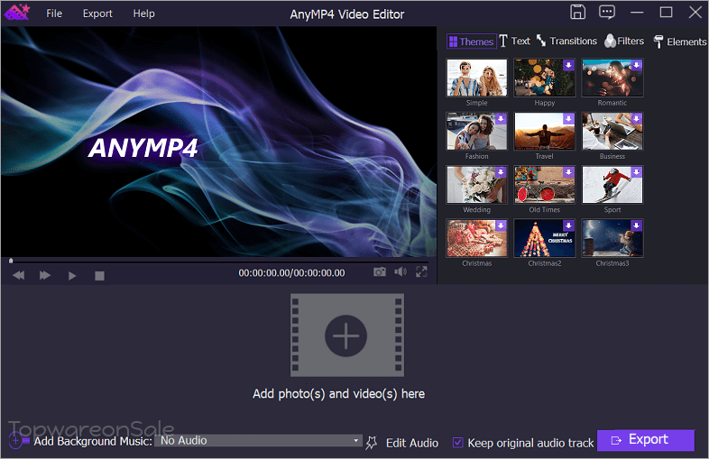
Task: Select the Christmas2 theme thumbnail
Action: pyautogui.click(x=545, y=238)
